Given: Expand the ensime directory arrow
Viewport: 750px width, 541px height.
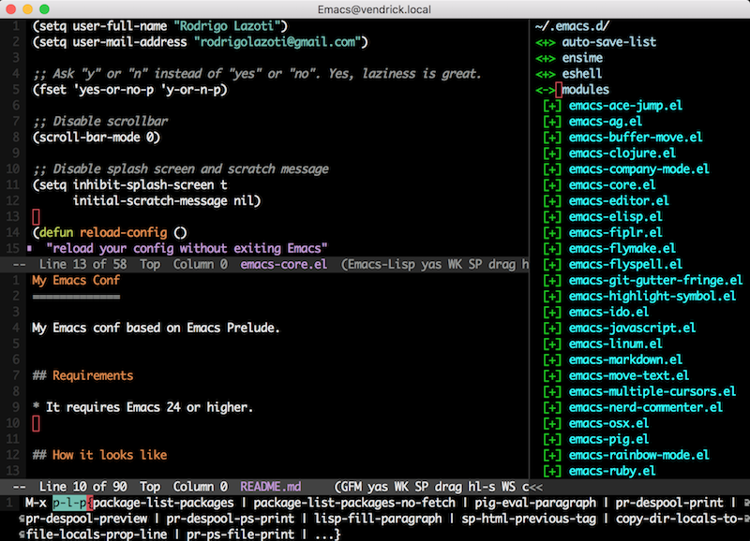Looking at the screenshot, I should pyautogui.click(x=546, y=58).
